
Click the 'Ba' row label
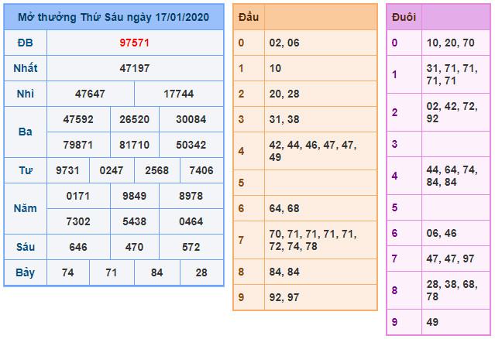pos(26,132)
